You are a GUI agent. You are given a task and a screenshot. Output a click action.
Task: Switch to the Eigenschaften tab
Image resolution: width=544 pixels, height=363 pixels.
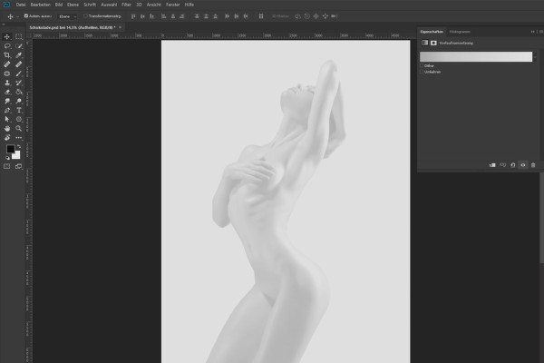432,32
